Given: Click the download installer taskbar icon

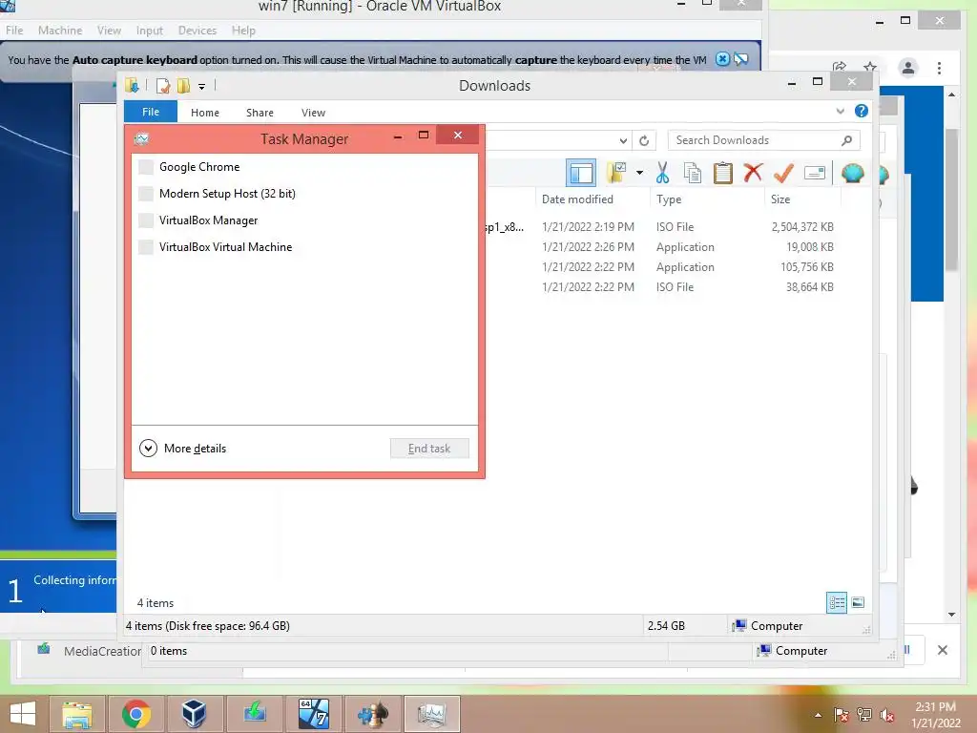Looking at the screenshot, I should 254,714.
